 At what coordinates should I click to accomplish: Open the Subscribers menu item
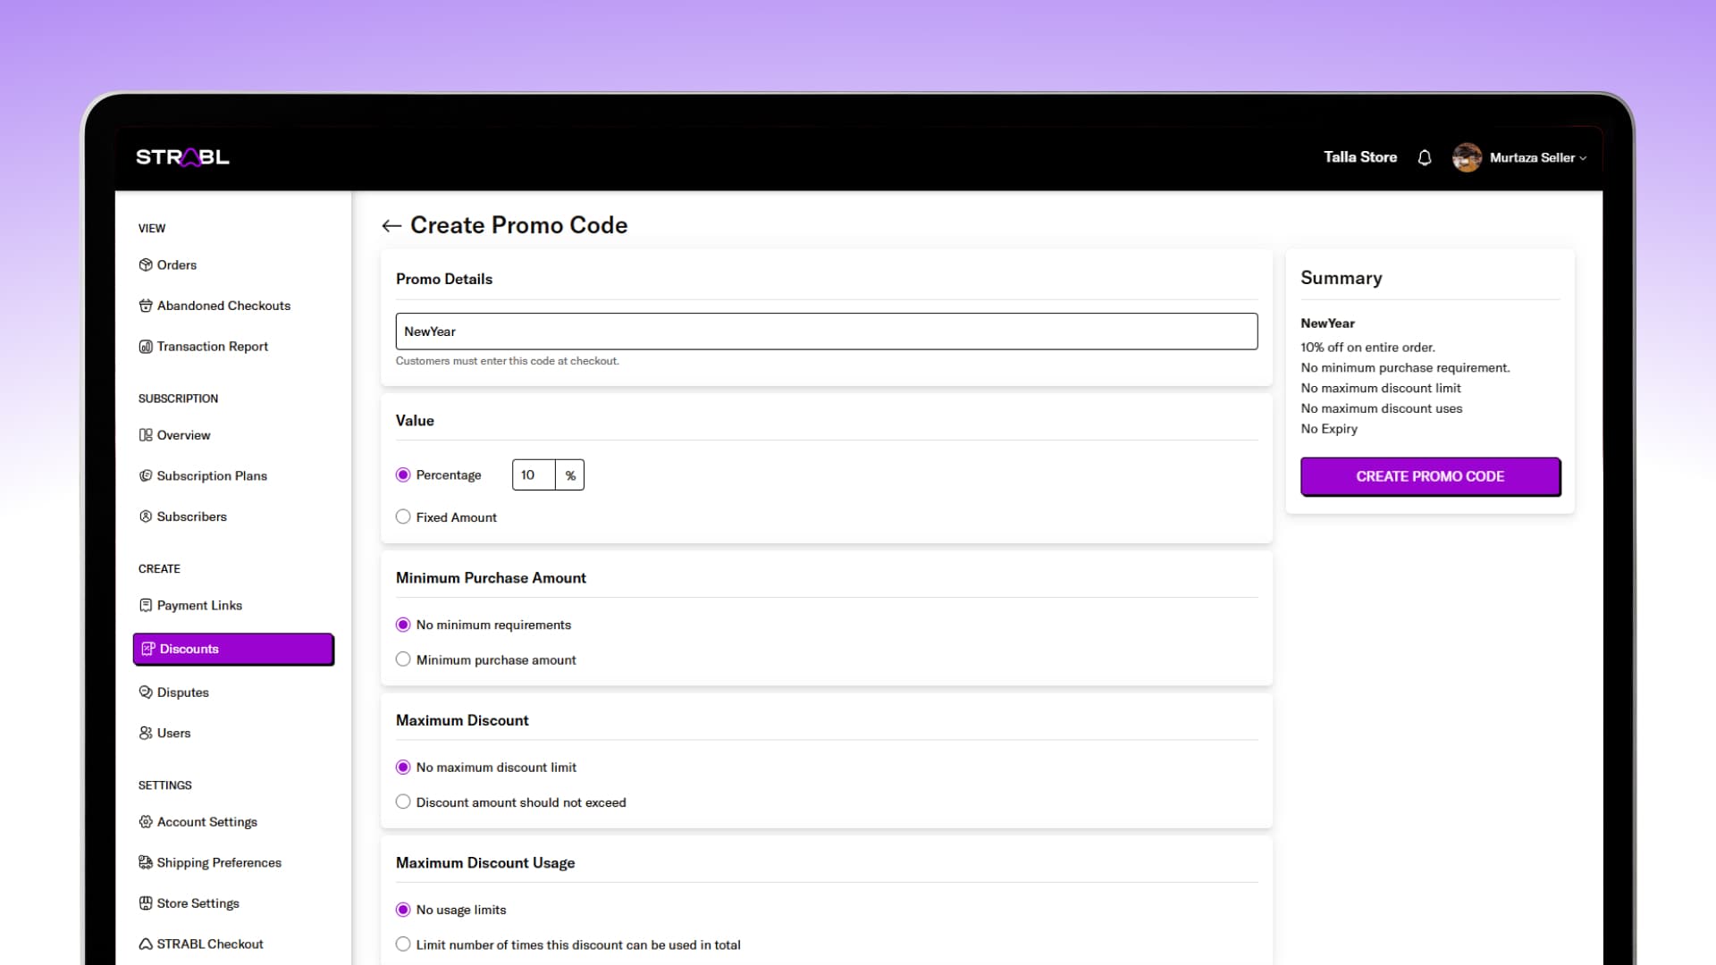point(191,516)
